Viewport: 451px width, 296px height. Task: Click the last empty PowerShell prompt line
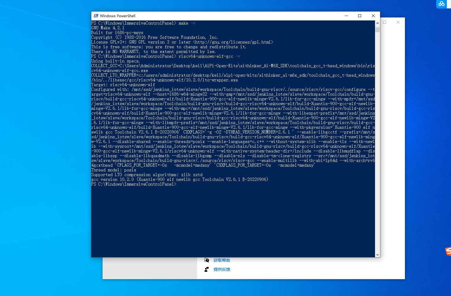(x=134, y=184)
